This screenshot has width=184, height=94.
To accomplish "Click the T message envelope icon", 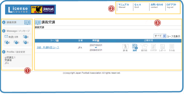I will (16, 42).
